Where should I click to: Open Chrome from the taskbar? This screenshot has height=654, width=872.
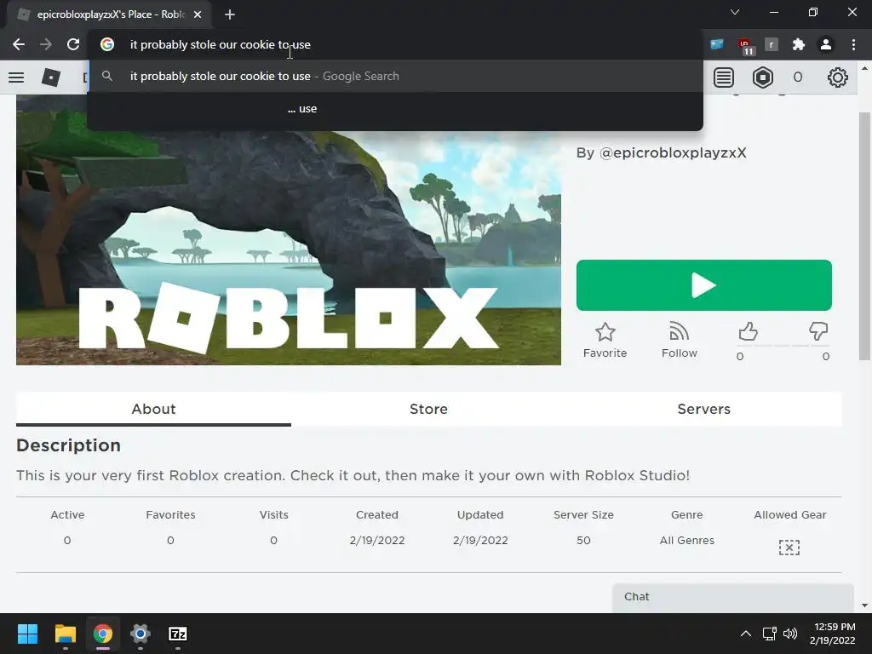102,634
